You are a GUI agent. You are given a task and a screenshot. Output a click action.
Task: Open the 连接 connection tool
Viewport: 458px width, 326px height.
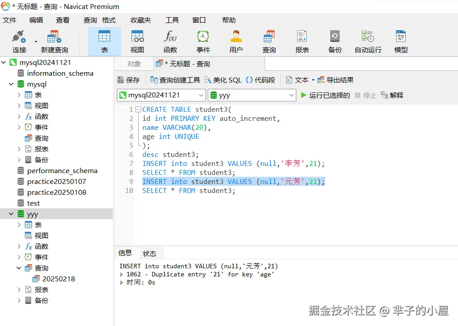[x=19, y=41]
